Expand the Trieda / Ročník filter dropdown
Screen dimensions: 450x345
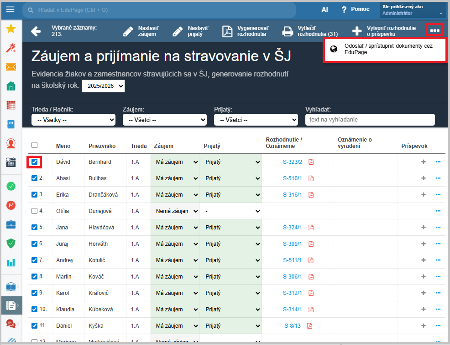click(x=73, y=120)
